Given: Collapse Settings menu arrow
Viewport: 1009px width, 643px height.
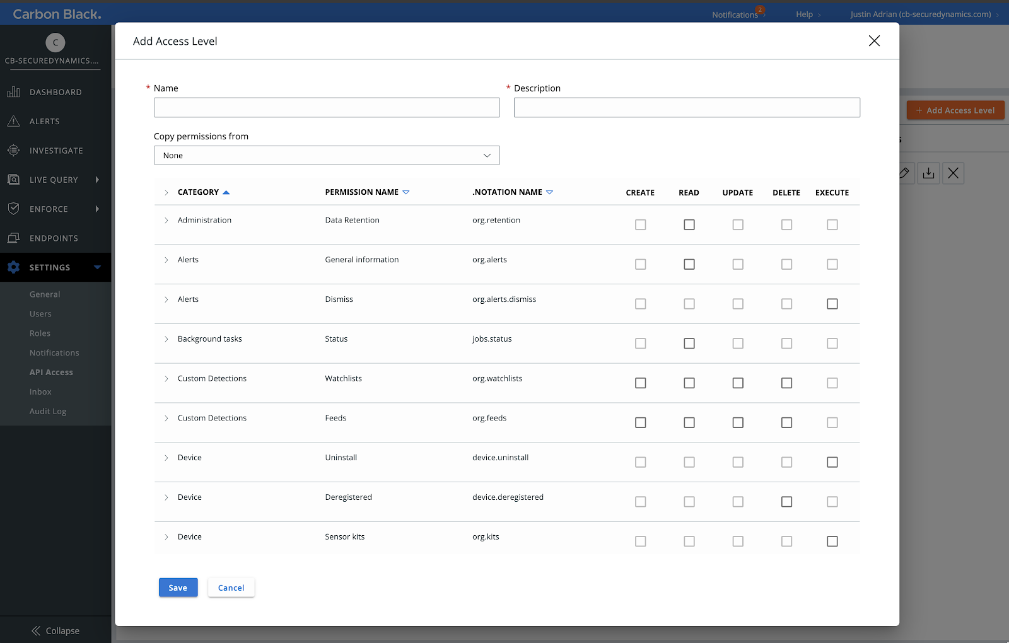Looking at the screenshot, I should pyautogui.click(x=98, y=267).
